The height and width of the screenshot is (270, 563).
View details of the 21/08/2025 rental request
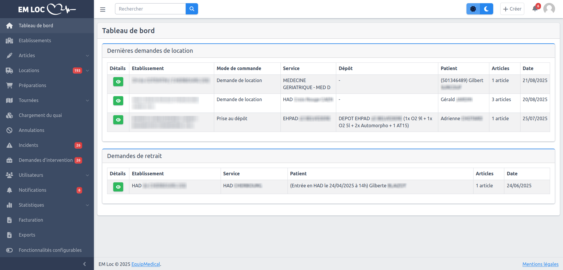[118, 81]
